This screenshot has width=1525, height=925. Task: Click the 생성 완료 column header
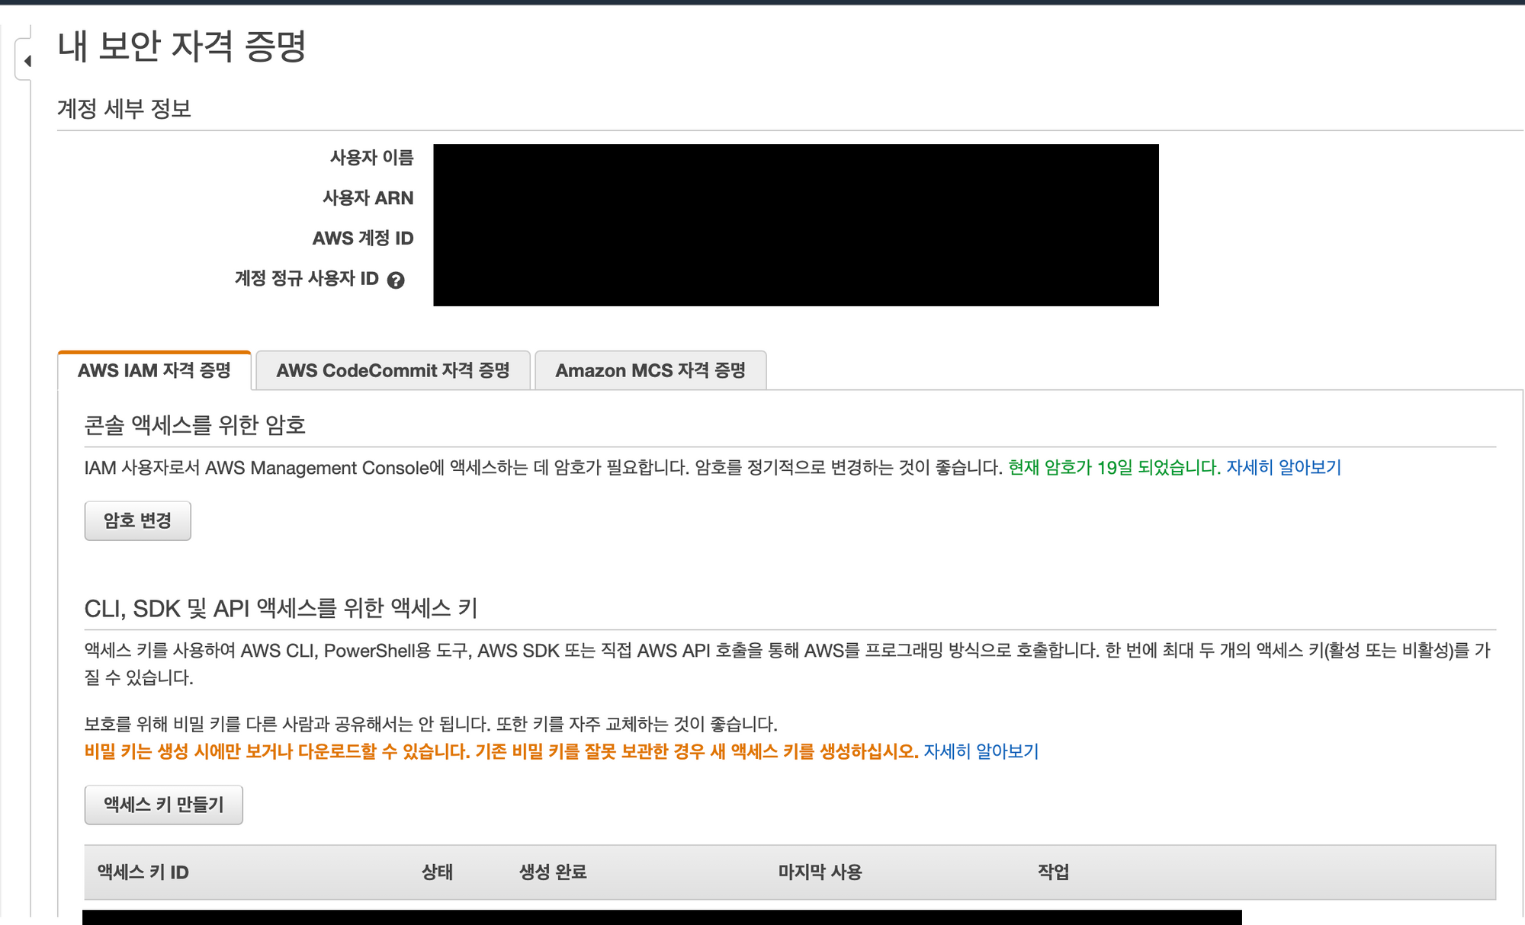[553, 872]
